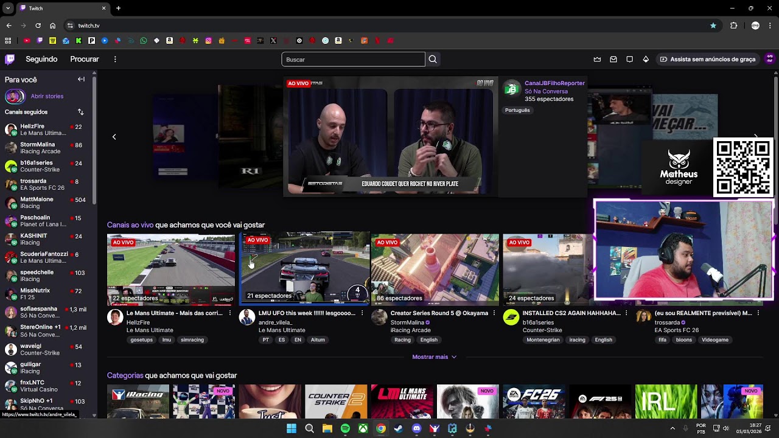Viewport: 779px width, 438px height.
Task: Open a new browser tab
Action: 118,9
